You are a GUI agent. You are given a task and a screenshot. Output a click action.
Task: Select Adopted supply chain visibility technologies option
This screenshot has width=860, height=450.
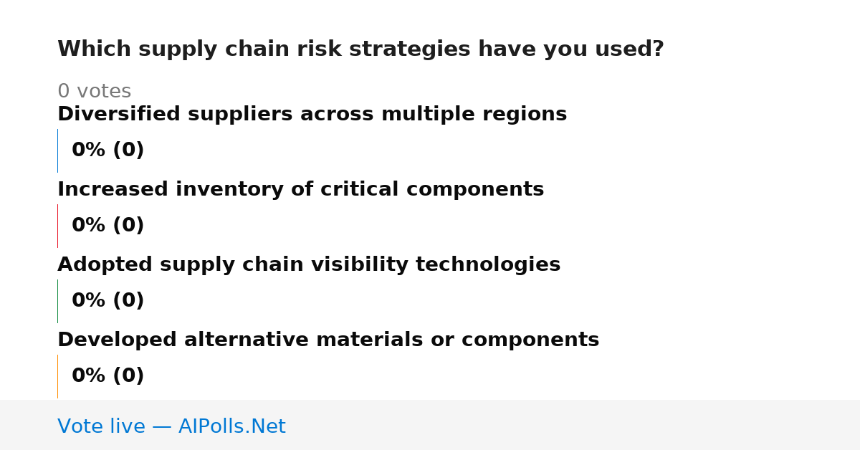pyautogui.click(x=309, y=265)
